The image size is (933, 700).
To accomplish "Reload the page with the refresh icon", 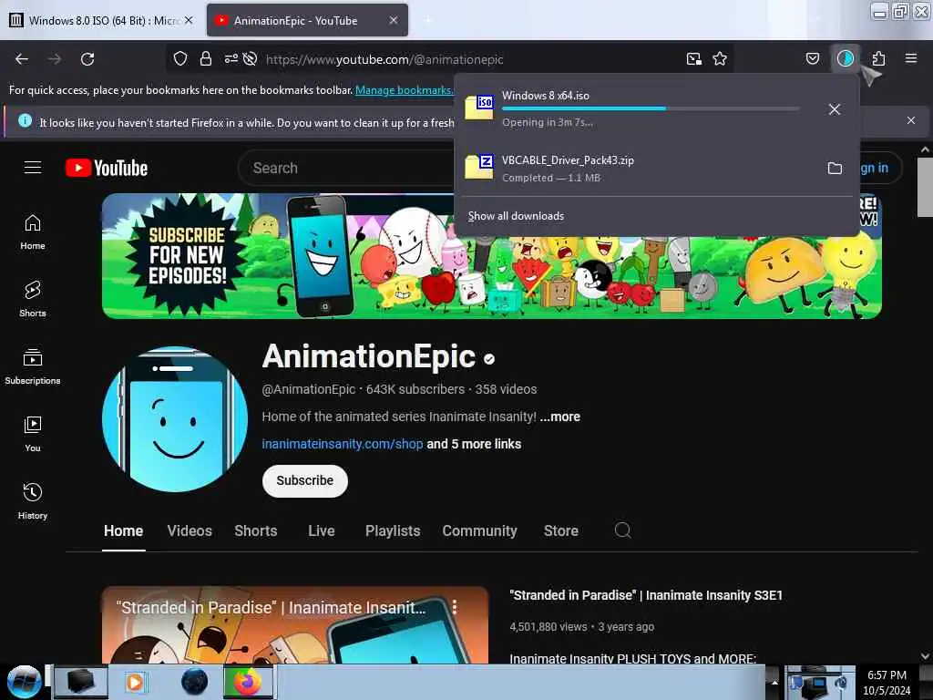I will pyautogui.click(x=87, y=59).
